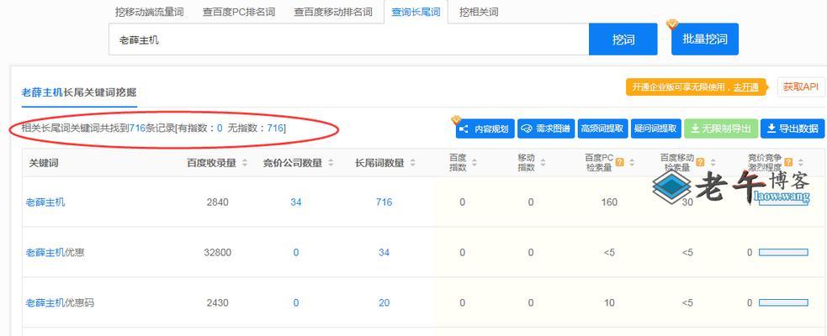Image resolution: width=827 pixels, height=336 pixels.
Task: Click the competition bar in the 老薛主机优惠码 row
Action: [783, 303]
